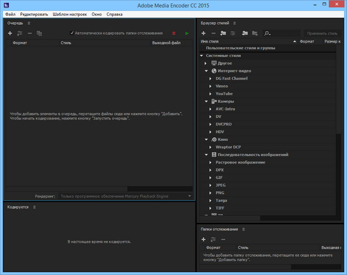Expand the Другое preset group

pyautogui.click(x=207, y=63)
